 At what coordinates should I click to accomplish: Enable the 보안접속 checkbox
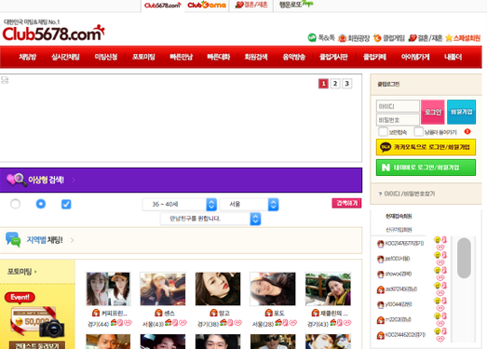click(383, 131)
